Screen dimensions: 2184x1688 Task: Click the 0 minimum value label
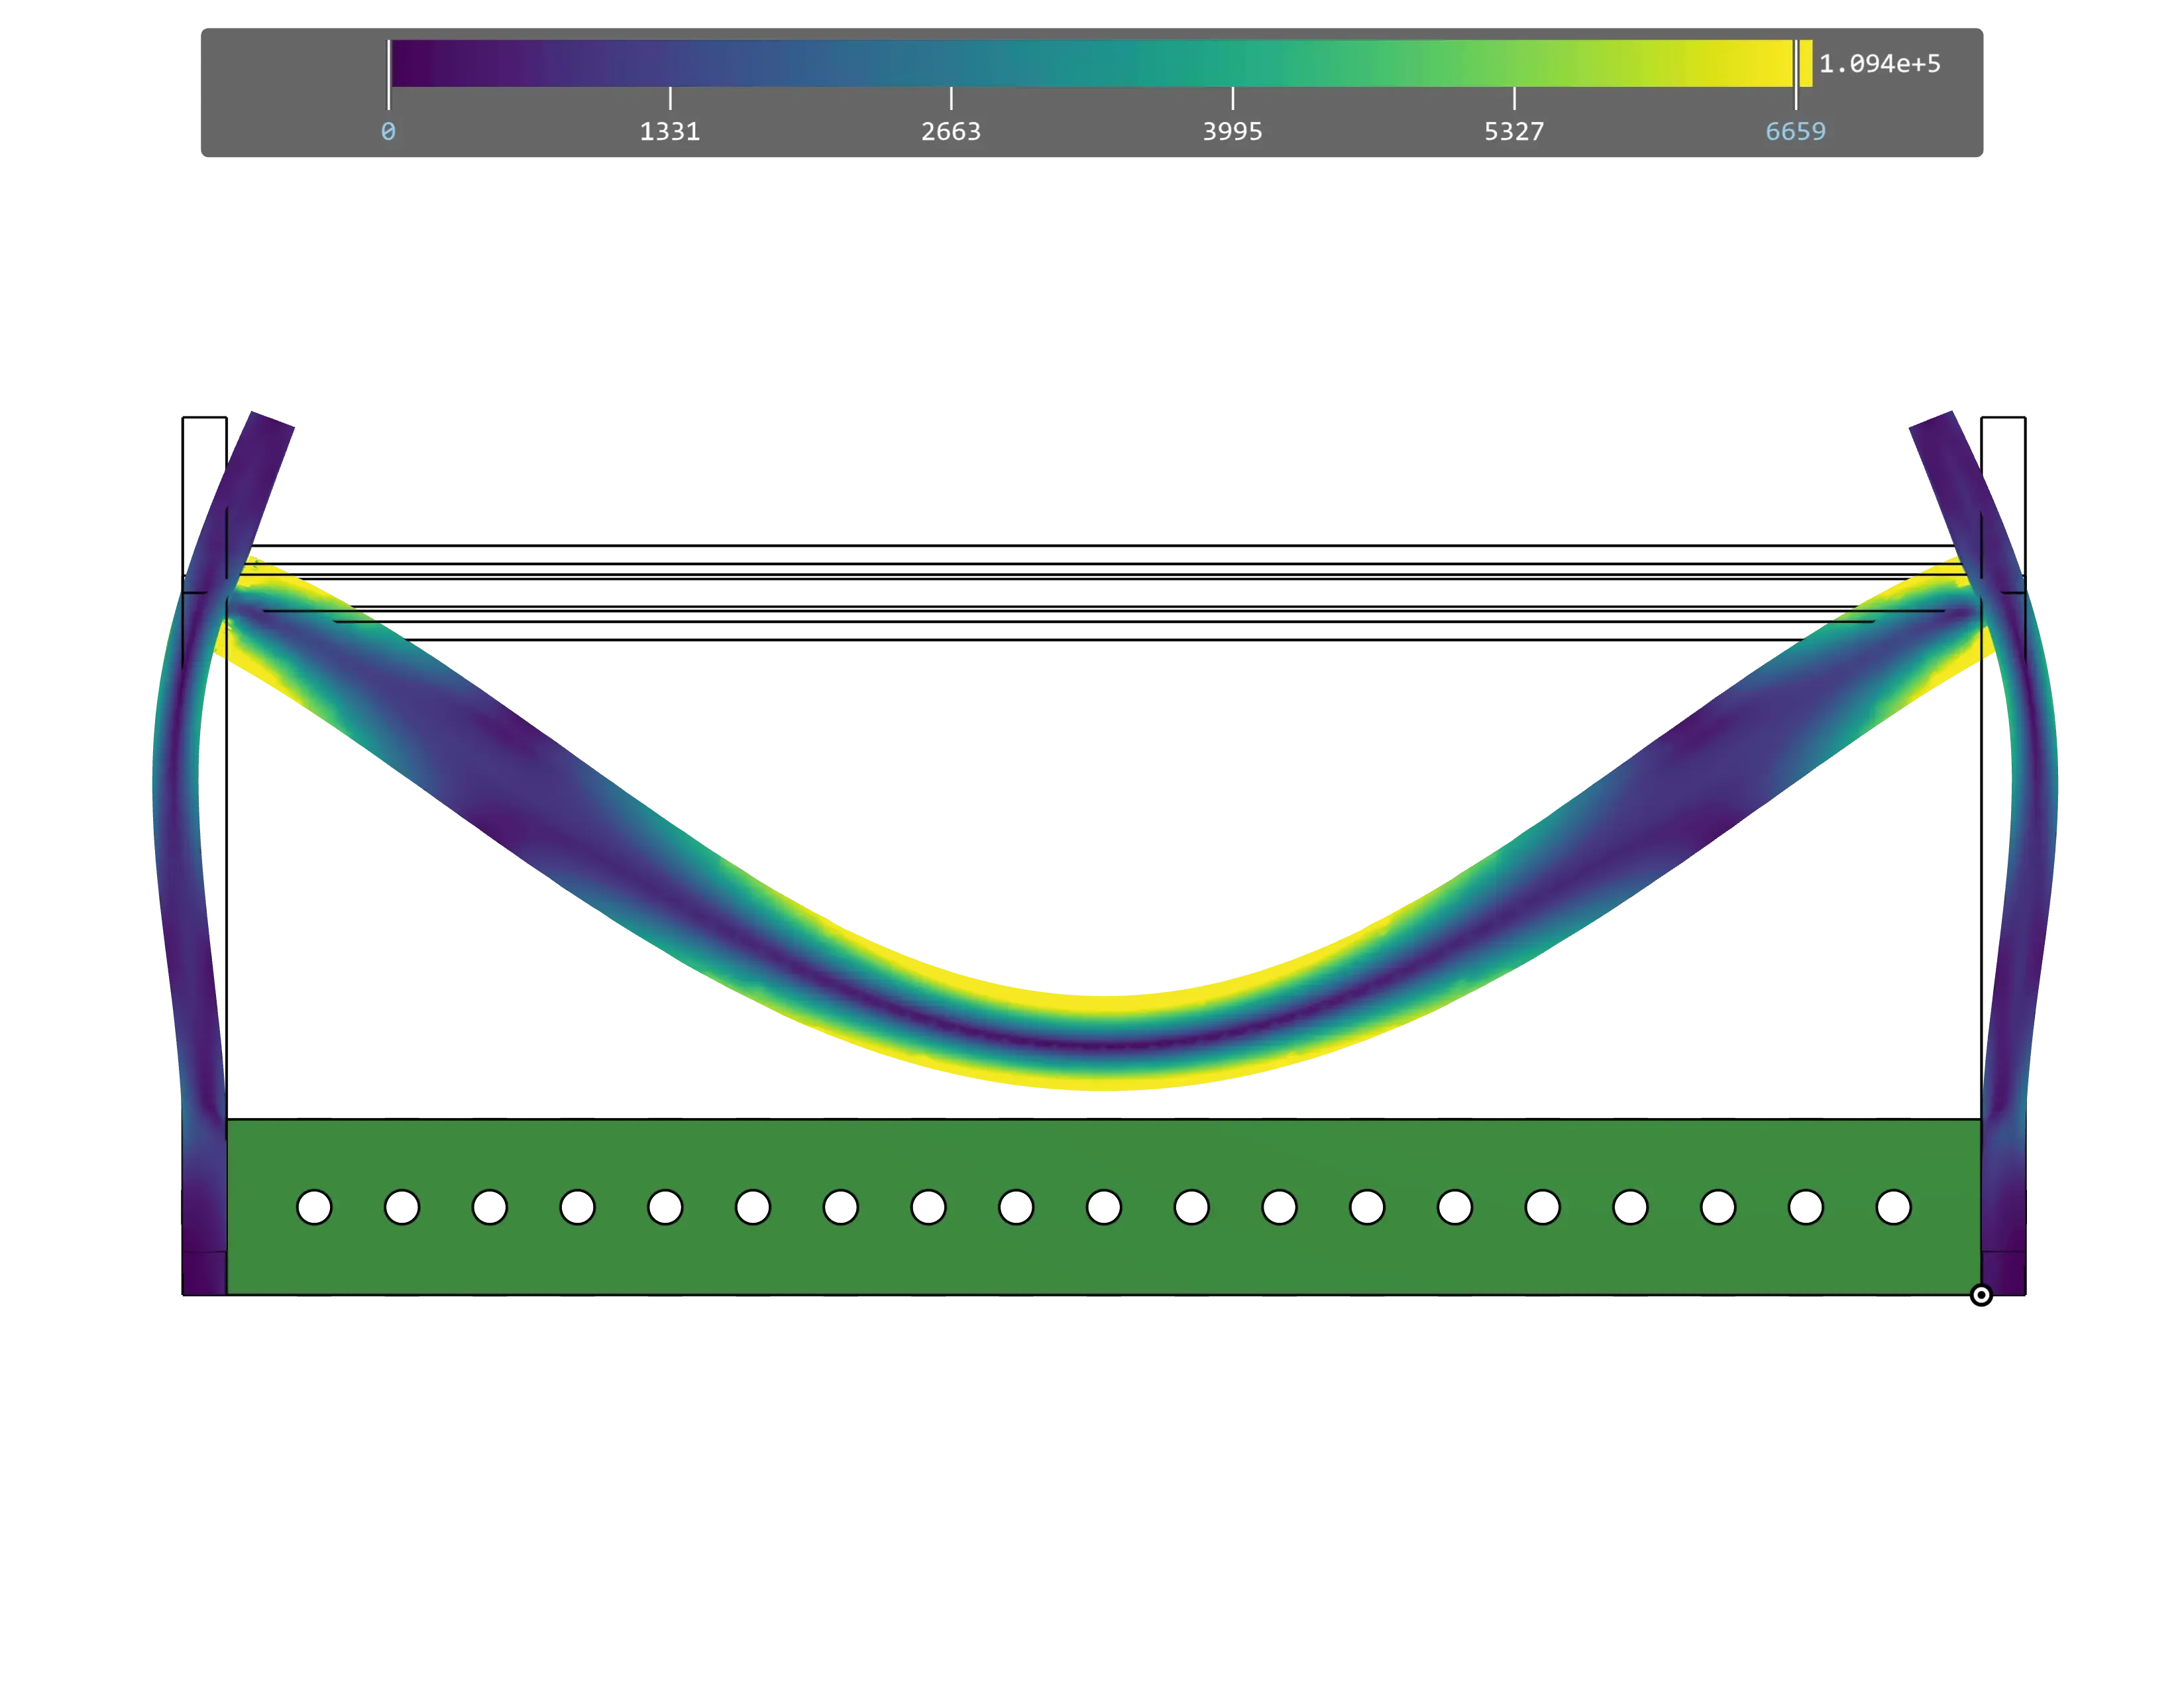(388, 132)
